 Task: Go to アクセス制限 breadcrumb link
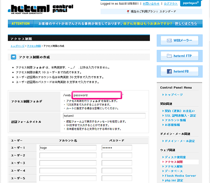coord(34,46)
